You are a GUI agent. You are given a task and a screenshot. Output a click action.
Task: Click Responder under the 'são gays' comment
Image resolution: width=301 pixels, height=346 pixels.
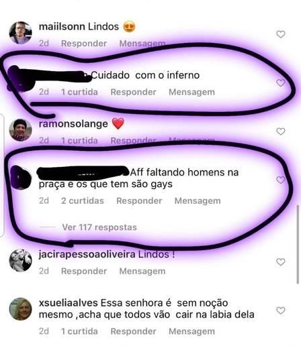[x=139, y=200]
